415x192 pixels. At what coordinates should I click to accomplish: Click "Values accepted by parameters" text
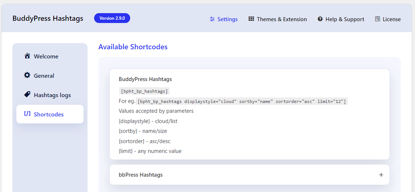pyautogui.click(x=156, y=111)
